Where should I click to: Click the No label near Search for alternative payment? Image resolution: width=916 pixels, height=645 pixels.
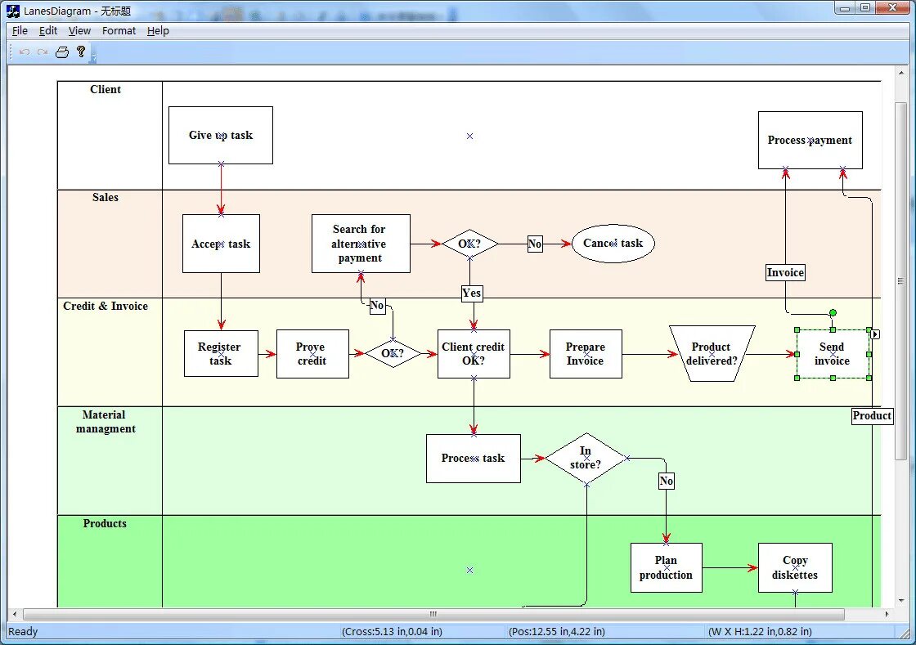(377, 306)
